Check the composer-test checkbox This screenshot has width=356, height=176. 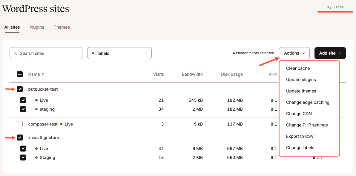20,124
